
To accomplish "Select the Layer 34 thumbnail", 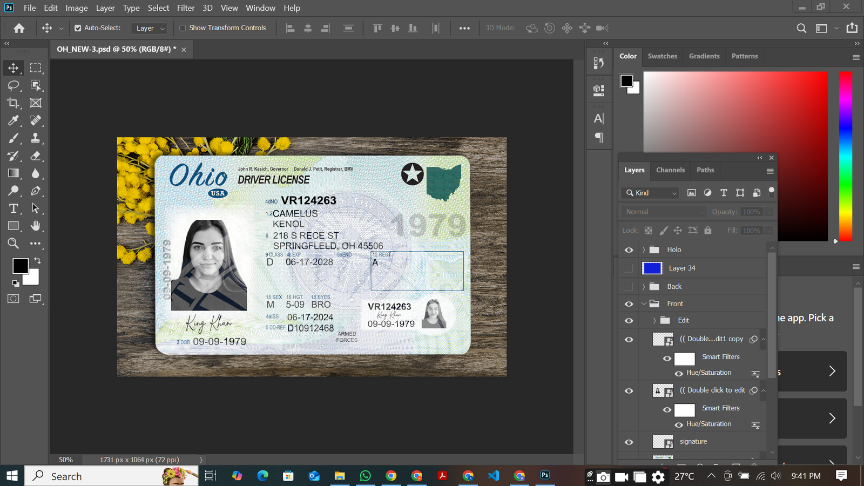I will (652, 268).
